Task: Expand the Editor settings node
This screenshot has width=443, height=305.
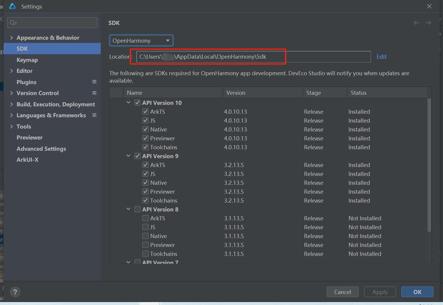Action: click(12, 71)
